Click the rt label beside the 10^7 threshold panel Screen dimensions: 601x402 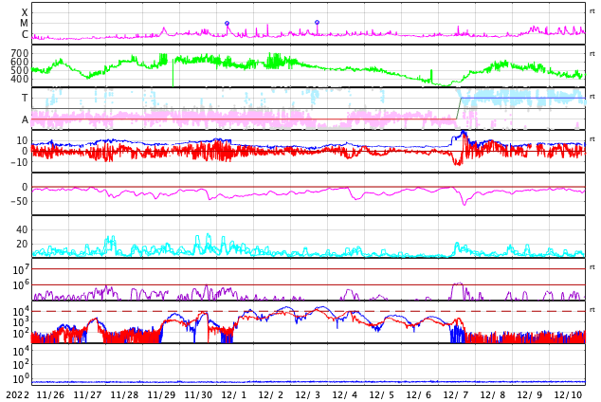(x=592, y=266)
